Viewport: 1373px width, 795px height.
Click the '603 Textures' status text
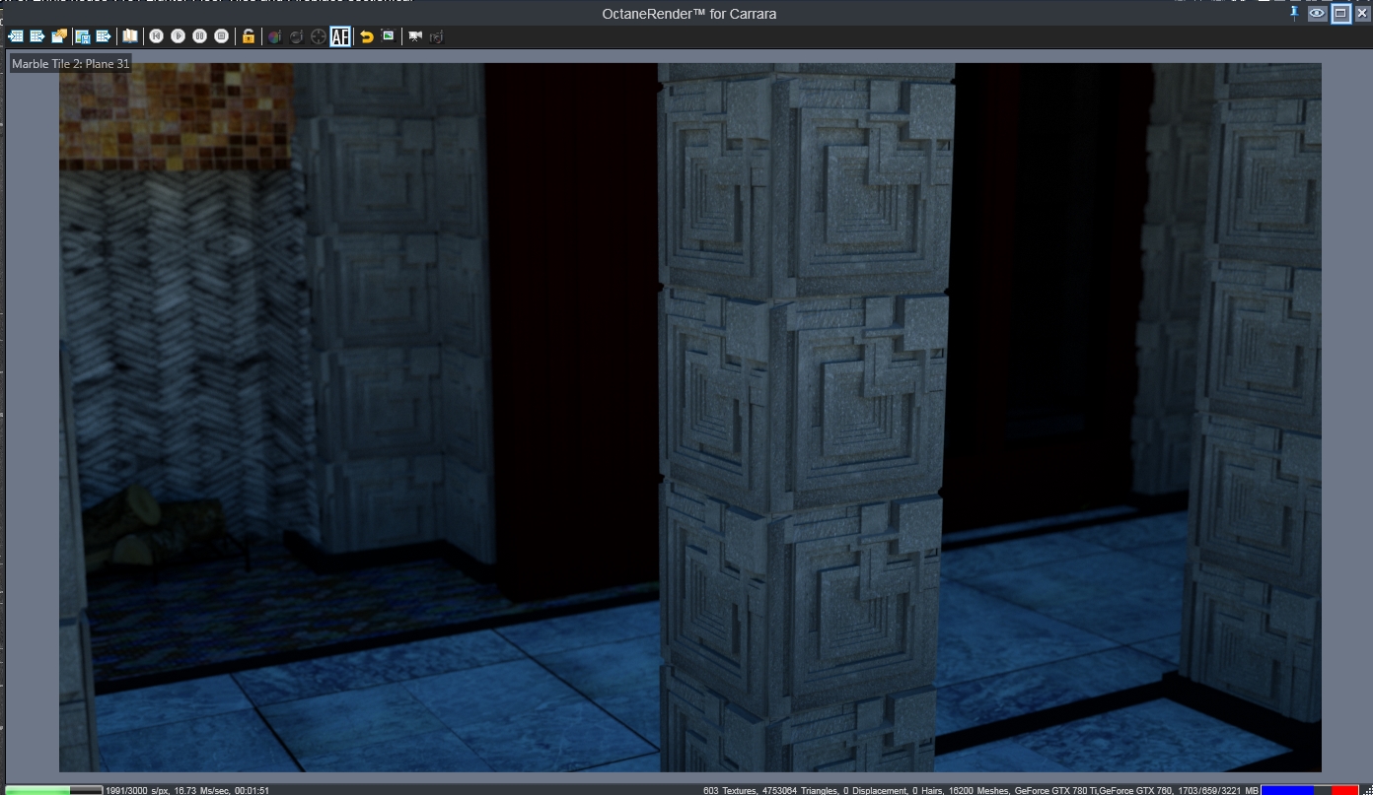point(729,790)
